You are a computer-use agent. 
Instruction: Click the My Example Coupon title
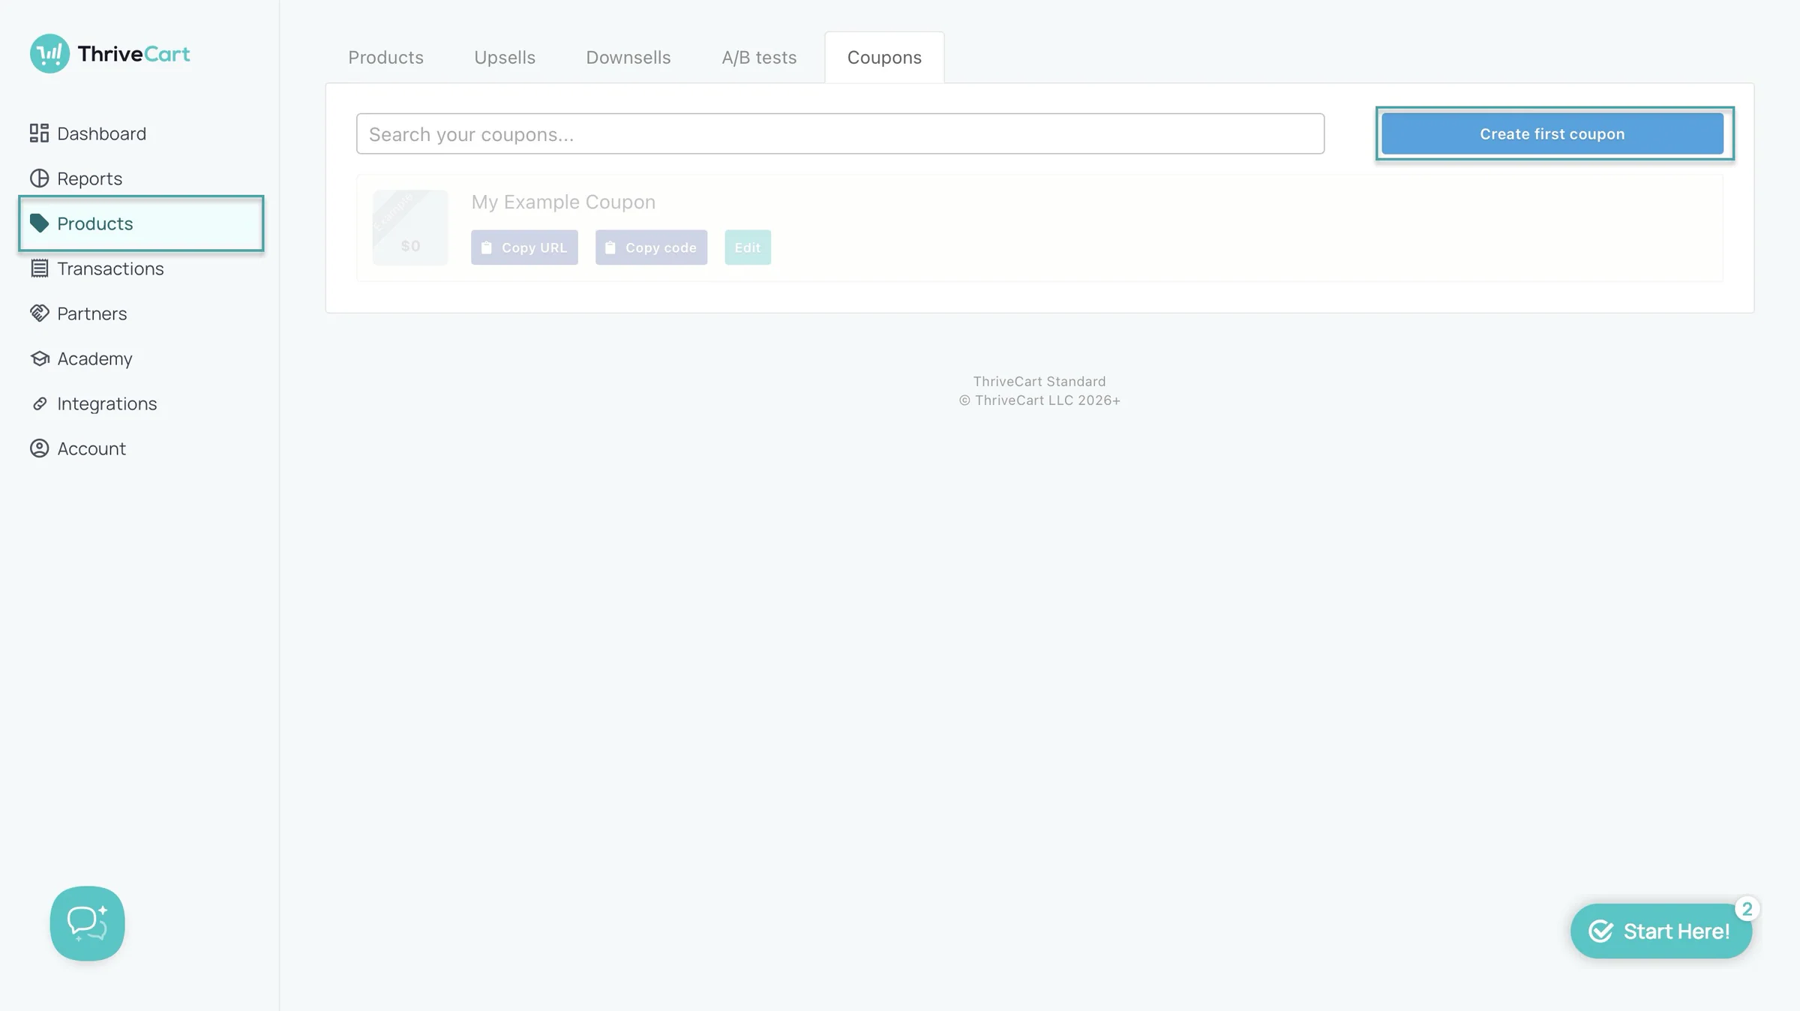[563, 202]
